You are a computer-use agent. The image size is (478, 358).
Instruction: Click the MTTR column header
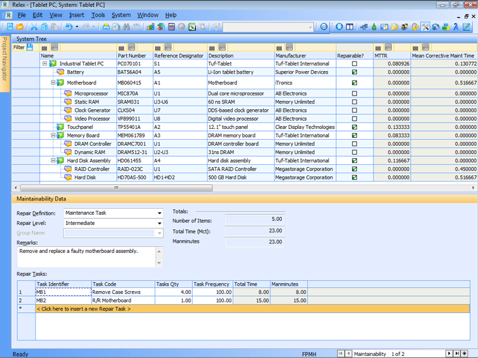pyautogui.click(x=392, y=56)
